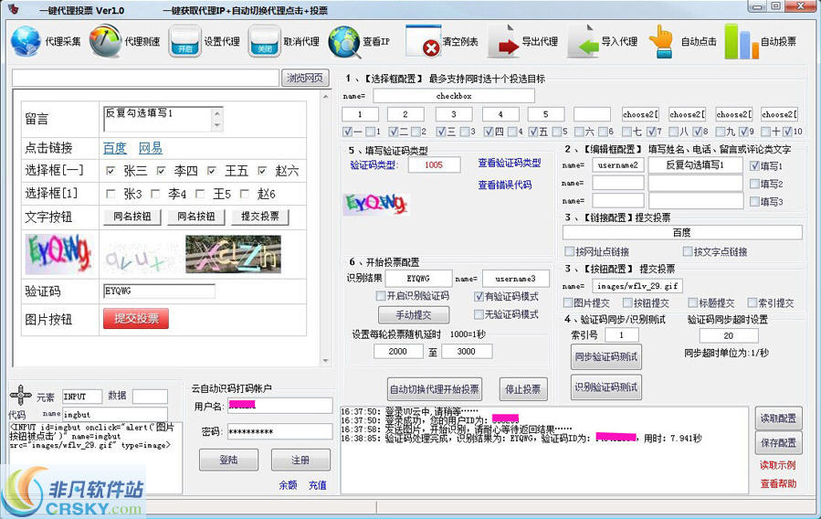Click the 导入代理 green arrow icon
The height and width of the screenshot is (519, 821).
(x=583, y=41)
